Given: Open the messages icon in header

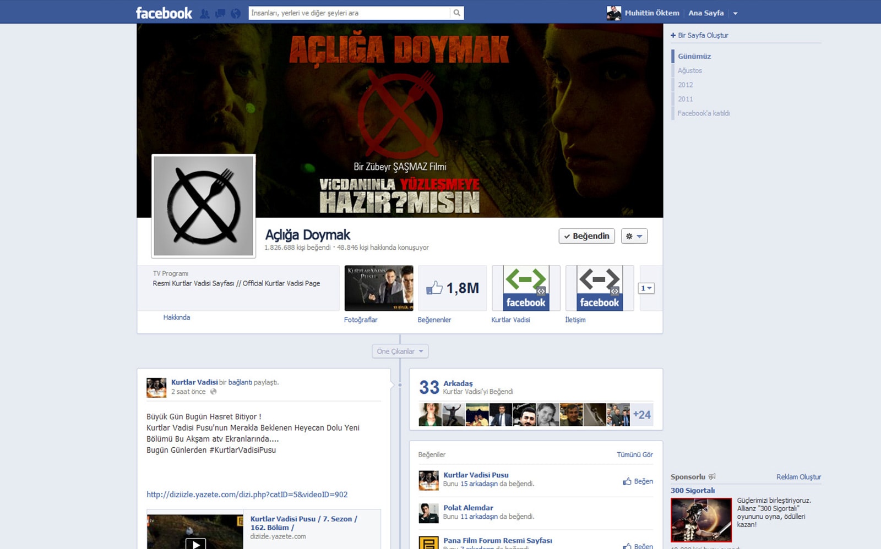Looking at the screenshot, I should pyautogui.click(x=220, y=14).
